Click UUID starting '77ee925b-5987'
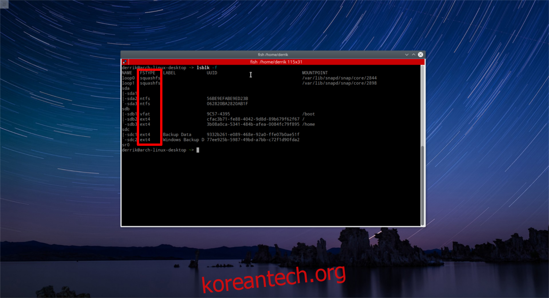The width and height of the screenshot is (549, 298). coord(253,139)
